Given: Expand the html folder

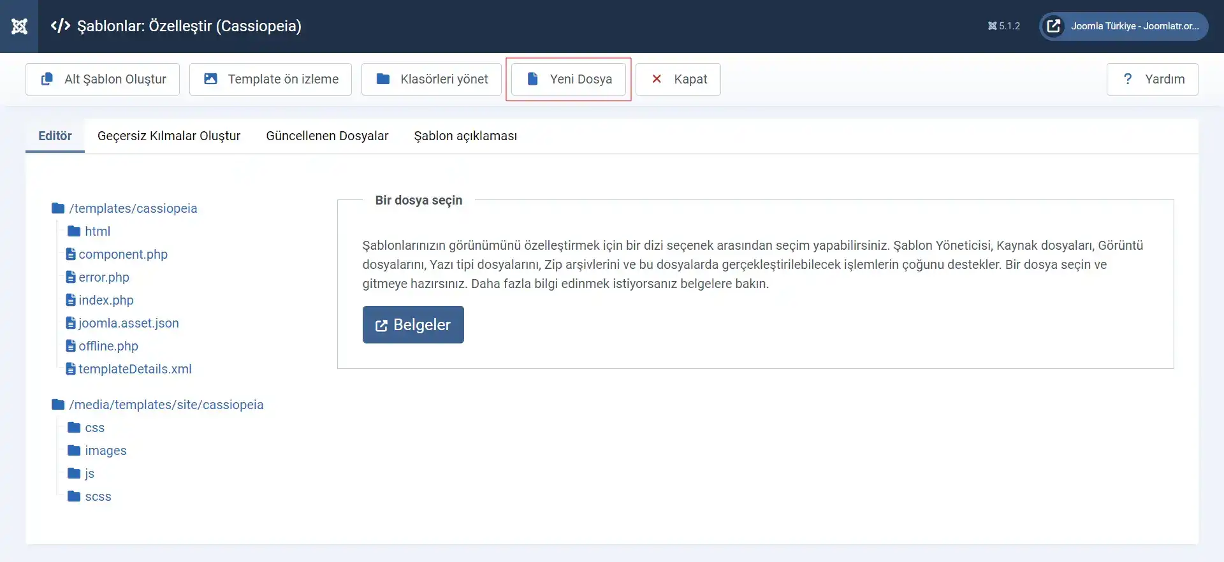Looking at the screenshot, I should pyautogui.click(x=98, y=231).
